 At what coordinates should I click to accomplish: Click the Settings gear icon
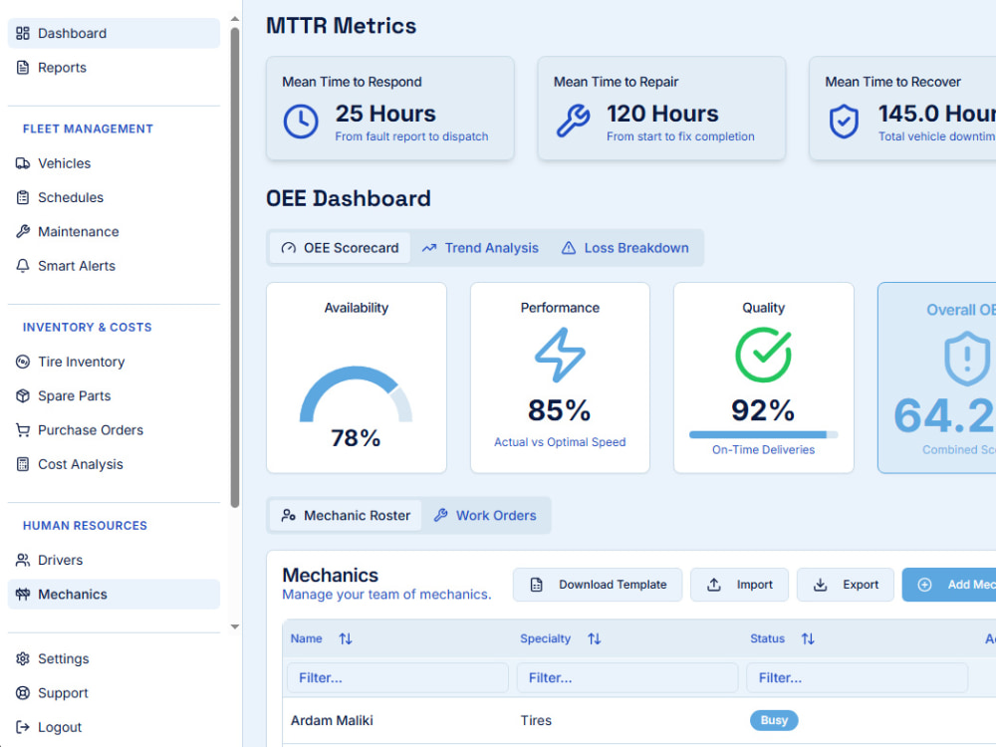coord(23,658)
